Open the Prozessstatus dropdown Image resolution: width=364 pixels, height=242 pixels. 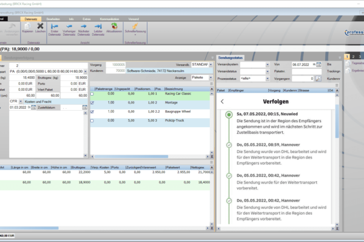point(266,79)
